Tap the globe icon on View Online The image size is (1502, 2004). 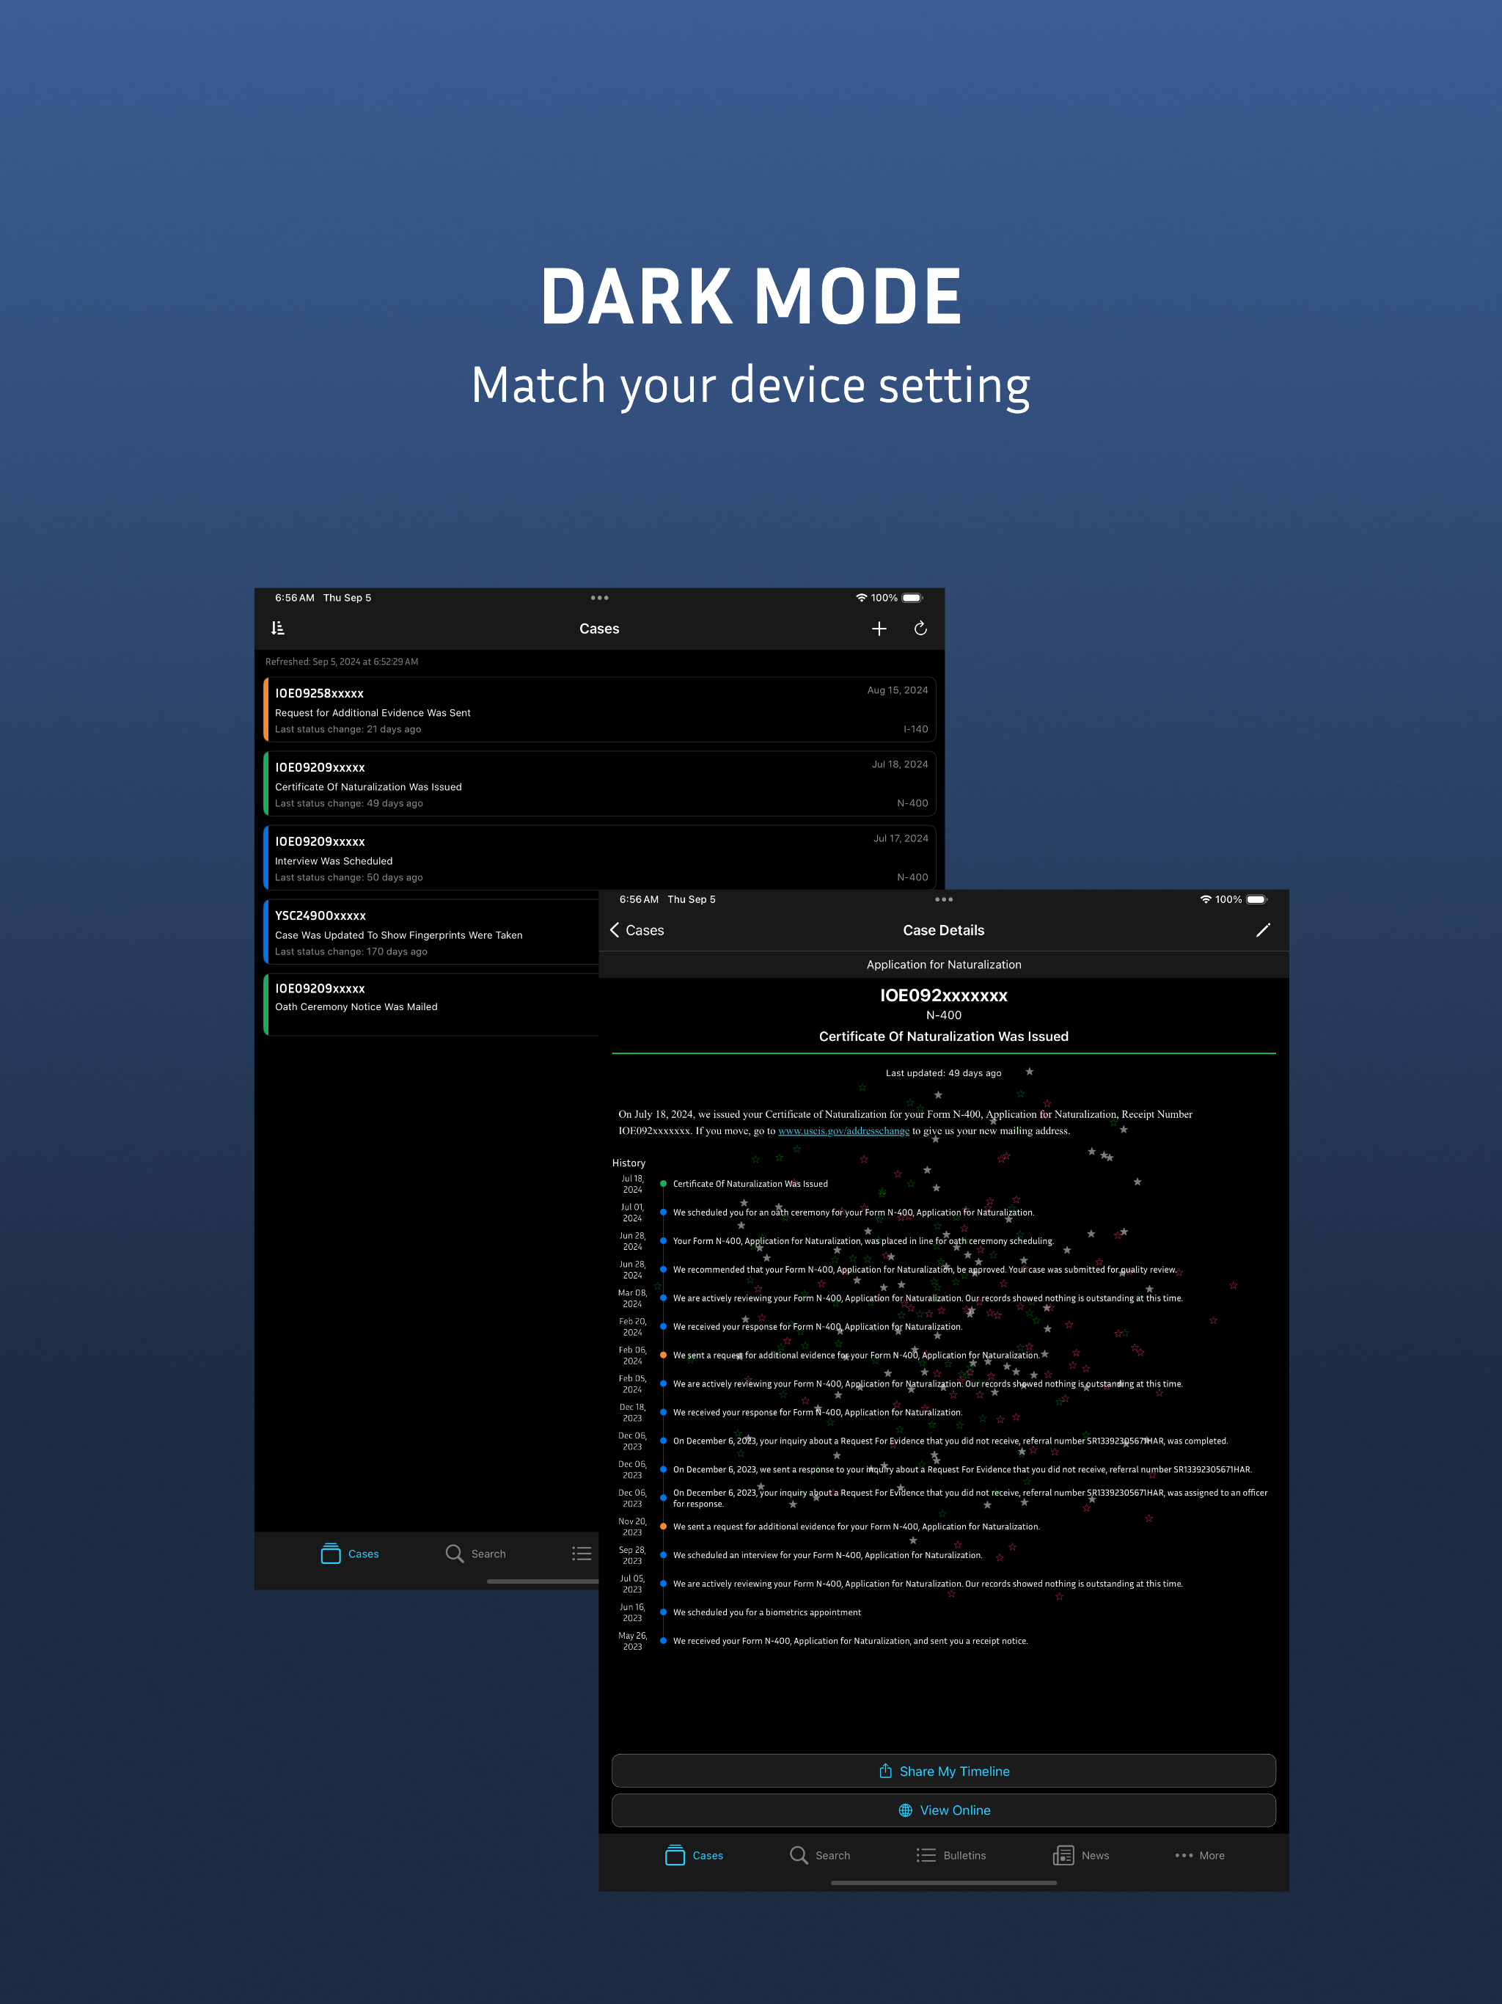point(906,1809)
